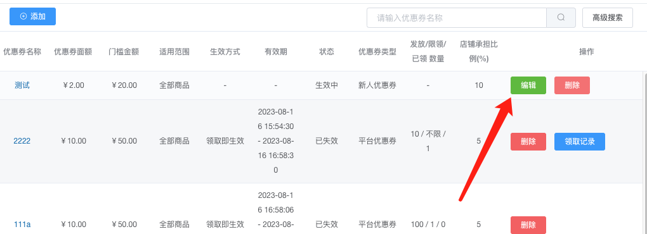Open the 测试 coupon name link
The width and height of the screenshot is (647, 234).
coord(22,85)
